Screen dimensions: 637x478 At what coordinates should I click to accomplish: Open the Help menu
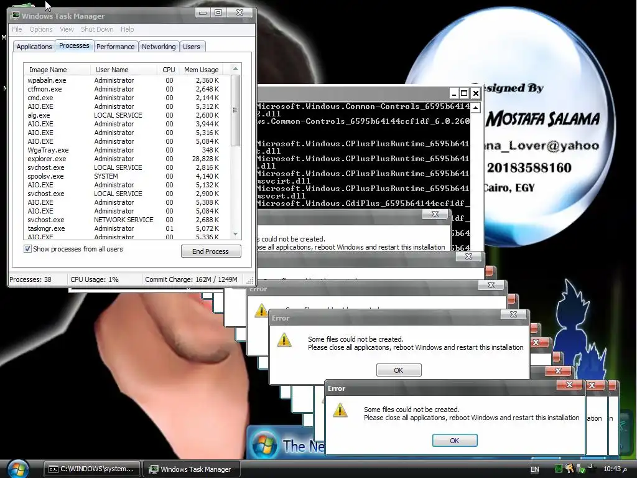point(127,29)
